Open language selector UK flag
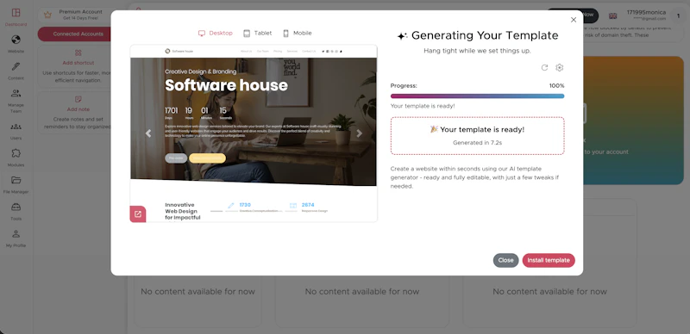 coord(612,15)
